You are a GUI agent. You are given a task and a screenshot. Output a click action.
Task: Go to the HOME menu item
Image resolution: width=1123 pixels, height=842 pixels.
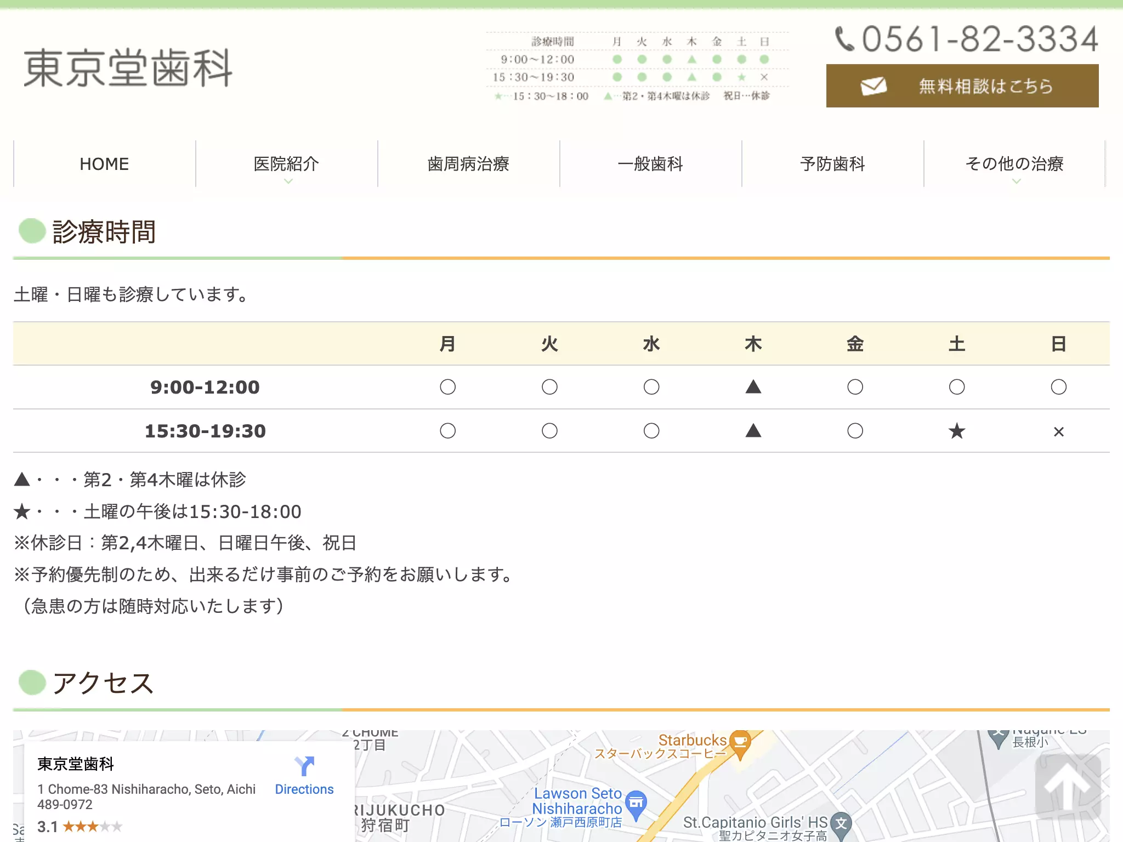pyautogui.click(x=104, y=164)
